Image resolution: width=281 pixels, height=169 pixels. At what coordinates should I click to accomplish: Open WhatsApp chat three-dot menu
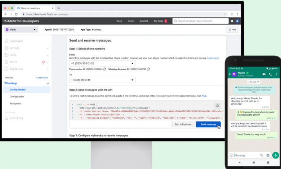coord(277,74)
